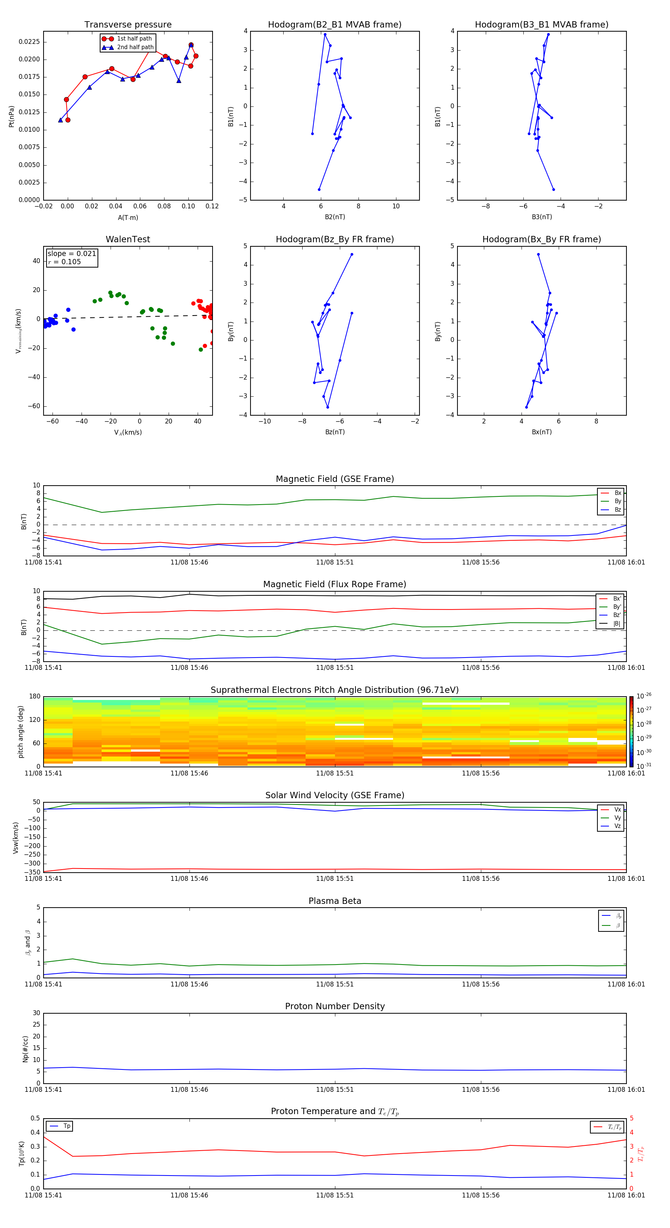Click the 'Bx(nT)' x-axis label
This screenshot has height=1228, width=670.
pyautogui.click(x=542, y=432)
